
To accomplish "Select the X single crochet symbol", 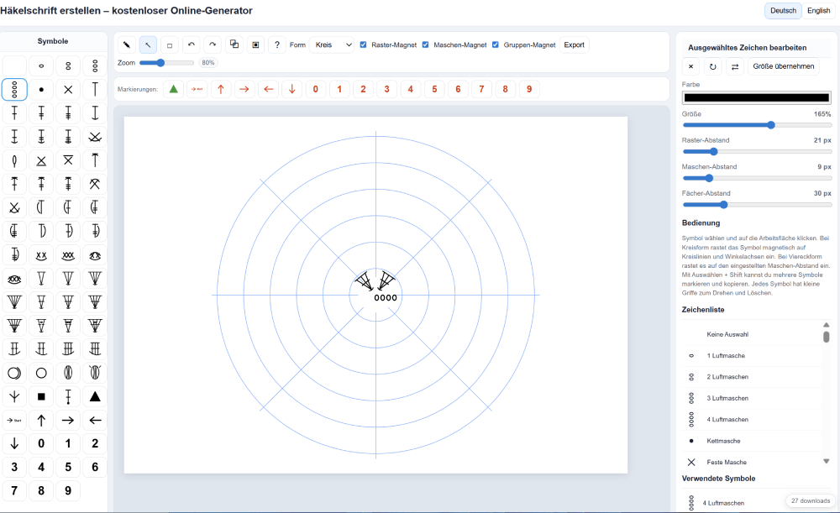I will point(68,90).
